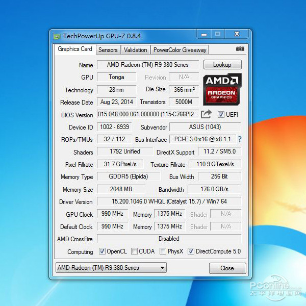
Task: Click the BIOS export share icon
Action: (x=207, y=114)
